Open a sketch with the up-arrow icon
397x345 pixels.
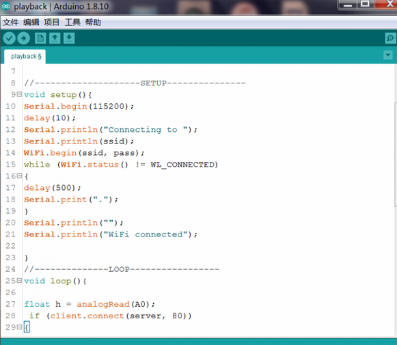(x=55, y=38)
